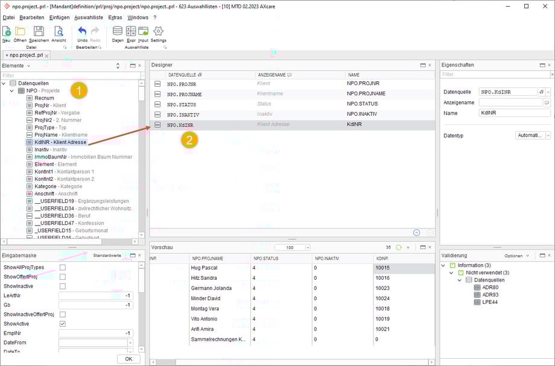The height and width of the screenshot is (366, 555).
Task: Maximize the Designer panel
Action: [423, 65]
